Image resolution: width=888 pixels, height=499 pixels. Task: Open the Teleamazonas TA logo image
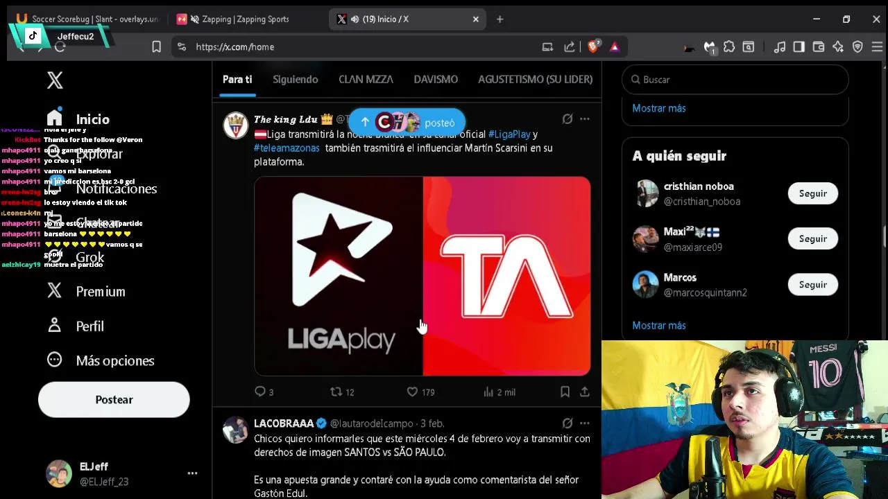pyautogui.click(x=507, y=276)
